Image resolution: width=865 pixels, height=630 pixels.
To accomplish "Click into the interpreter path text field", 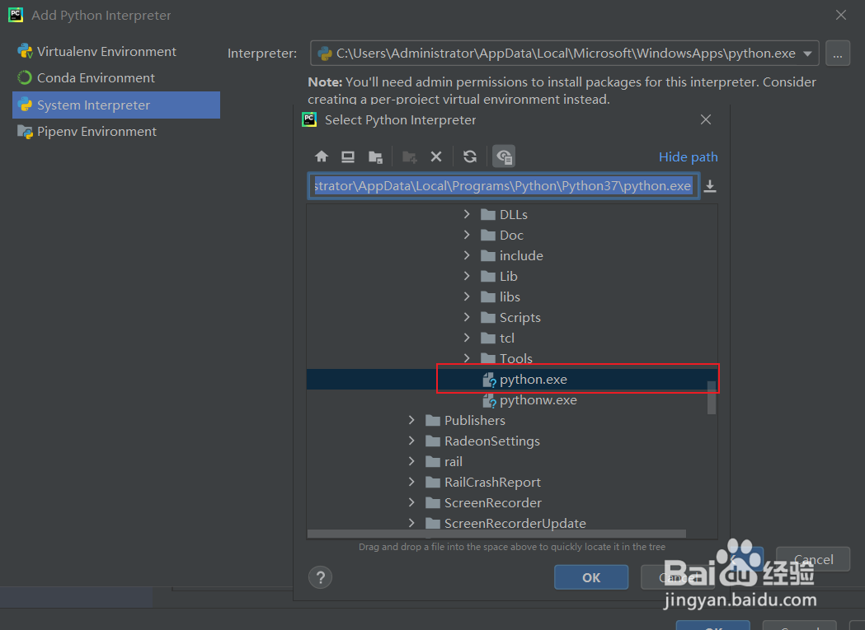I will coord(503,186).
